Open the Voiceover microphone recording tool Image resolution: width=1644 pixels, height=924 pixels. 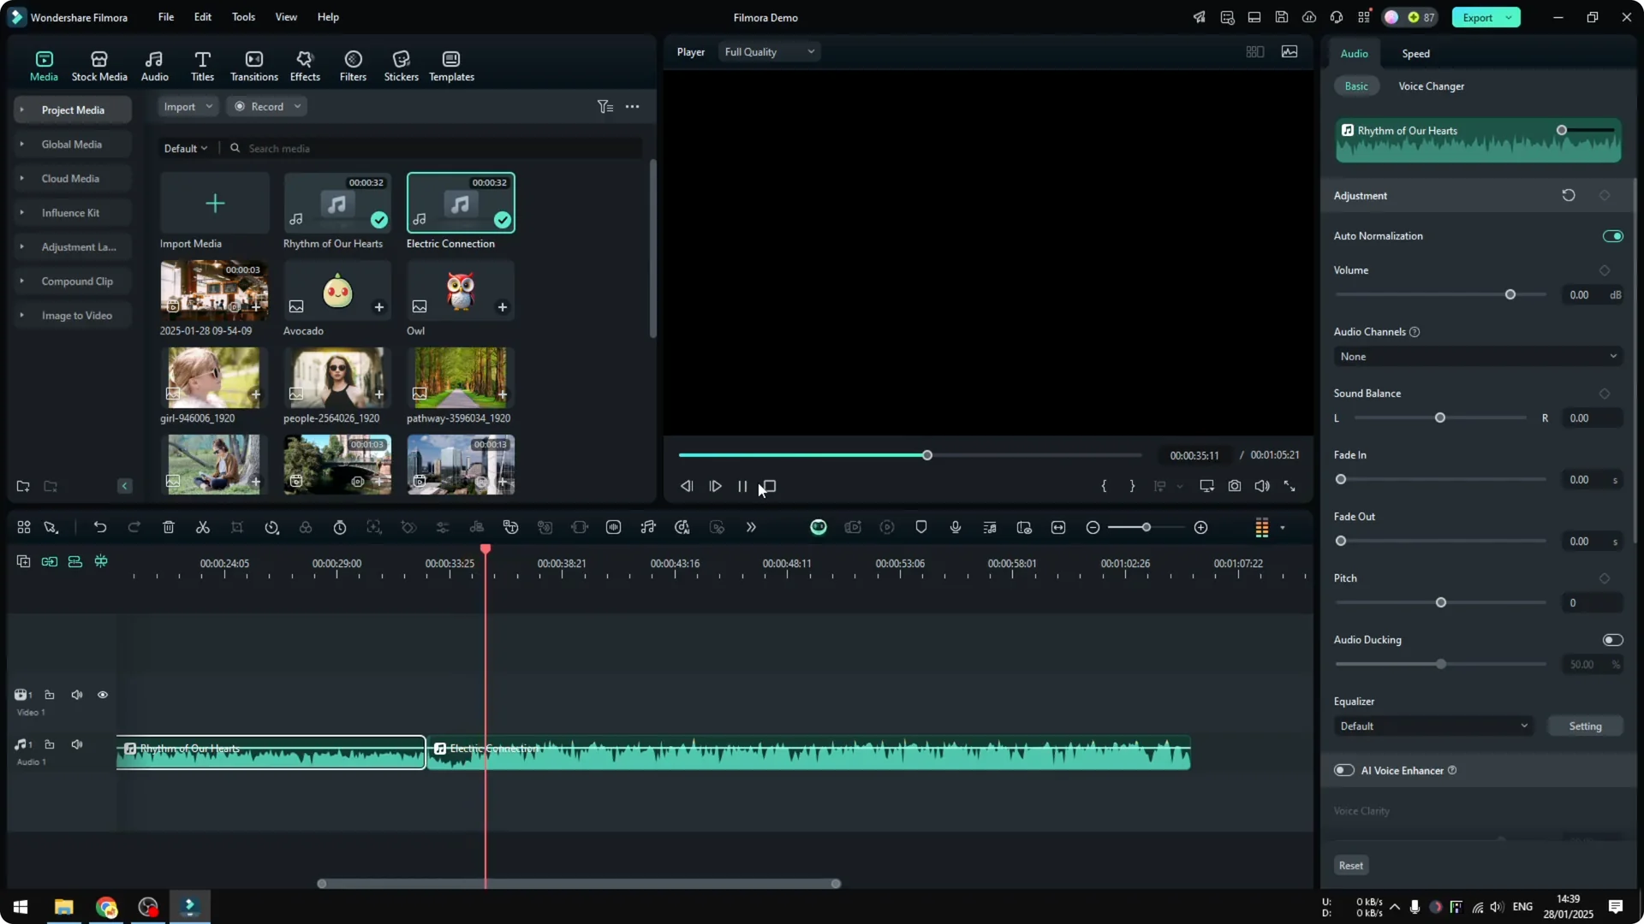pos(955,527)
